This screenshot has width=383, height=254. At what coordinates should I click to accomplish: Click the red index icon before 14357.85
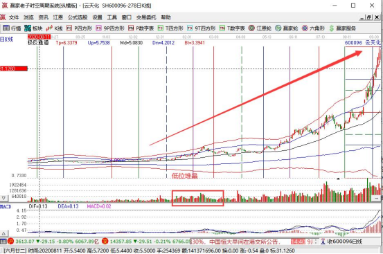click(105, 242)
